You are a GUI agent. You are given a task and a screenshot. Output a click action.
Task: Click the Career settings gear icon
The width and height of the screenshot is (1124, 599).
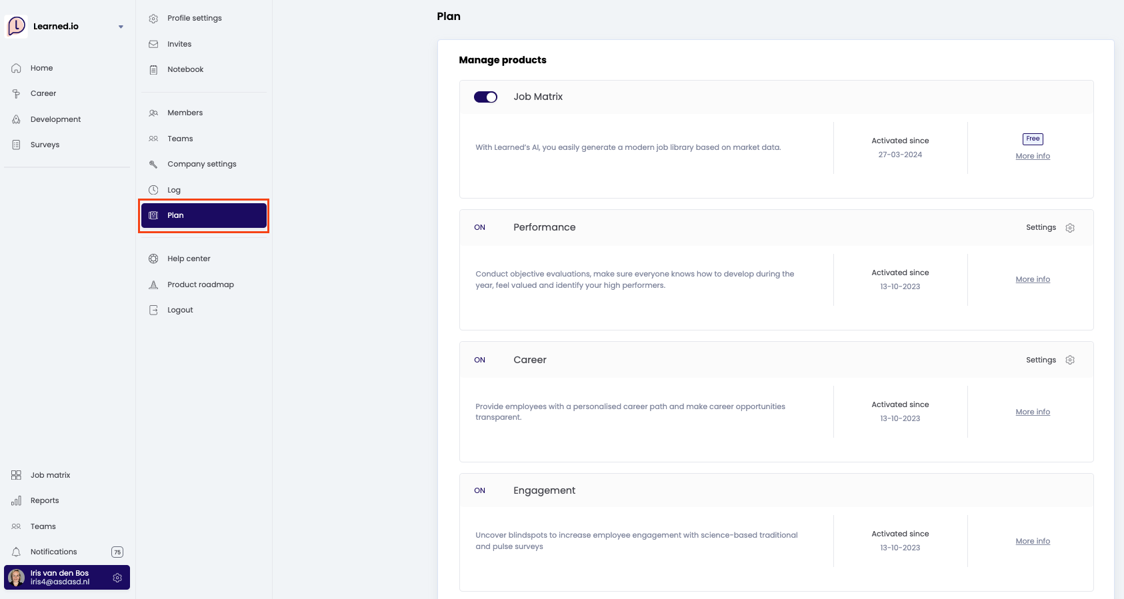pos(1070,360)
